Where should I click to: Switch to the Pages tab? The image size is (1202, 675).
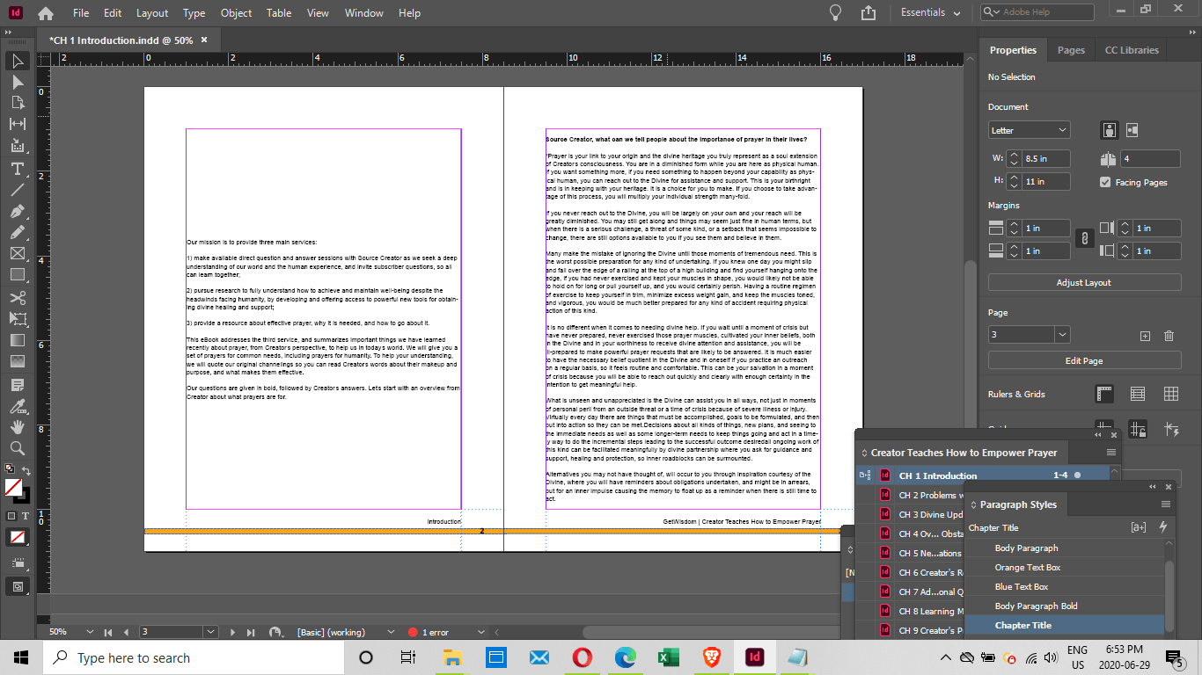(x=1070, y=50)
